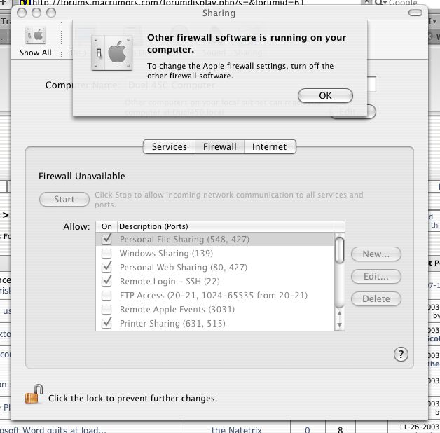Toggle Remote Login - SSH checkbox
The image size is (440, 433).
106,281
